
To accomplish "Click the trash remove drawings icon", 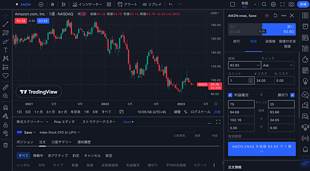I will pos(5,146).
